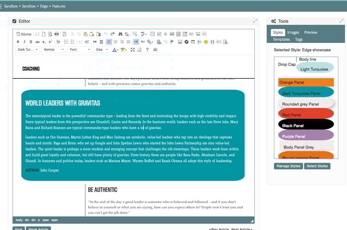Select body in the elements path bar
The width and height of the screenshot is (347, 230).
tap(19, 220)
